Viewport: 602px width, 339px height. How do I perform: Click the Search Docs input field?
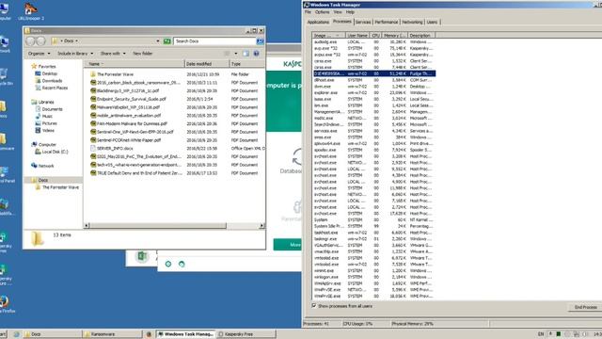pos(214,40)
